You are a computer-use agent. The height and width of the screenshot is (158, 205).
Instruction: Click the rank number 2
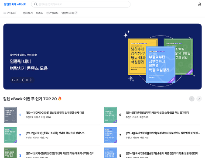(x=20, y=135)
